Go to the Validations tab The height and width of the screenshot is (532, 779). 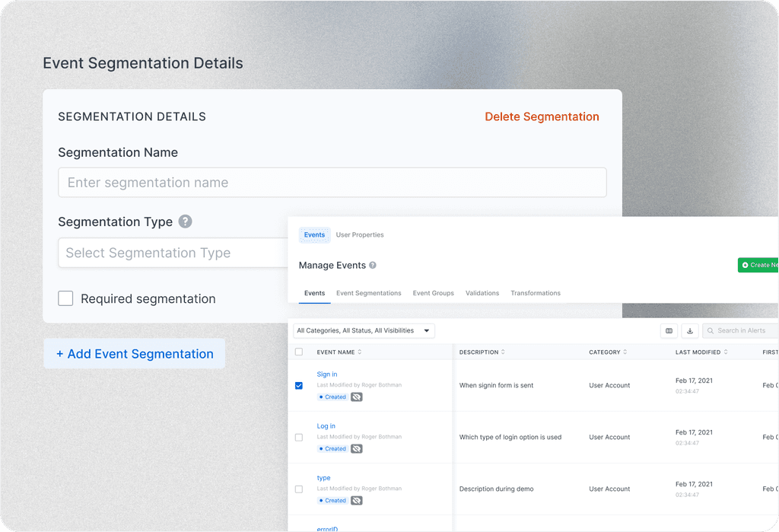(x=482, y=293)
